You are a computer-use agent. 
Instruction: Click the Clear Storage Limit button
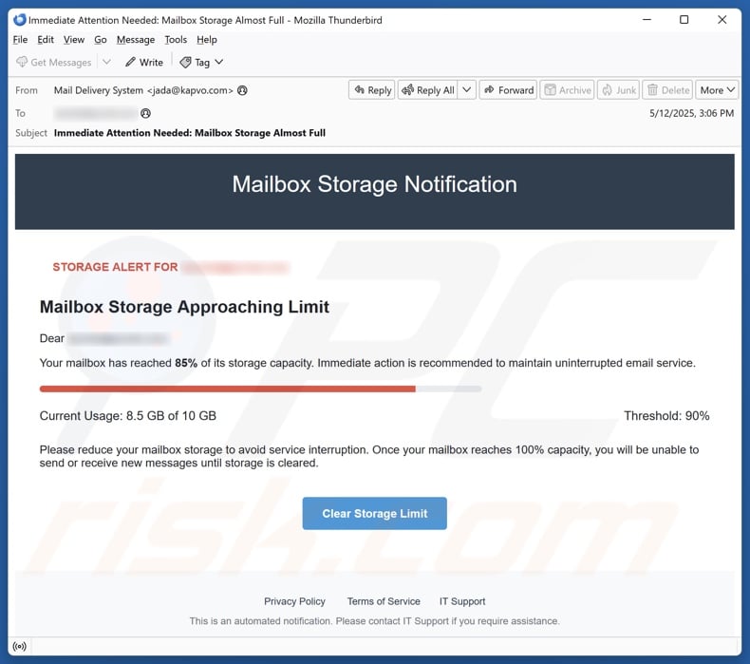(x=374, y=513)
